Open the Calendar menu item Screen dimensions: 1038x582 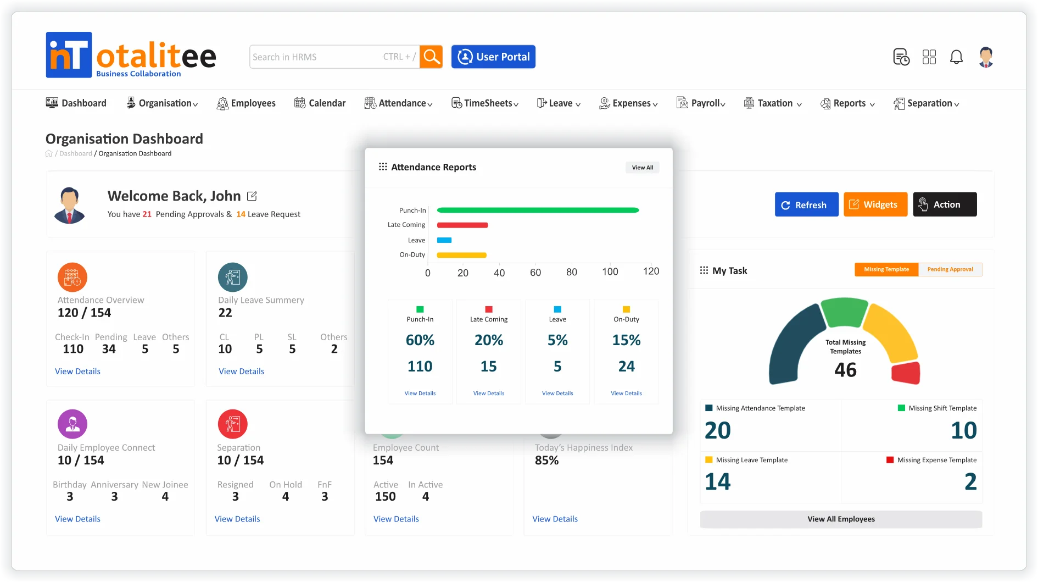tap(320, 103)
